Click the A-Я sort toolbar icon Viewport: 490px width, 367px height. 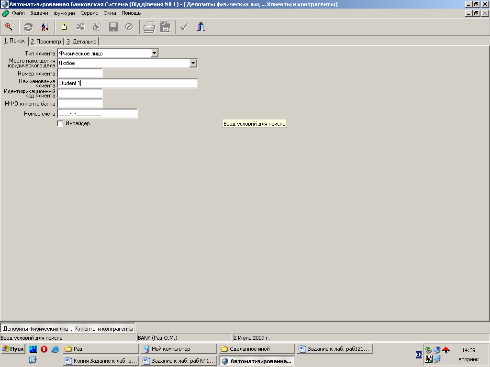coord(45,27)
